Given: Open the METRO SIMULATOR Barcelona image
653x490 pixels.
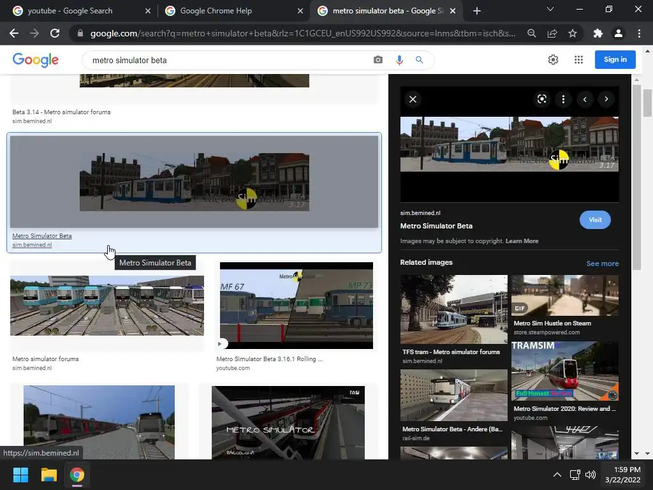Looking at the screenshot, I should tap(288, 422).
